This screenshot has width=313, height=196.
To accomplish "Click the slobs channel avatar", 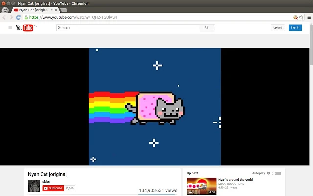I will (x=34, y=186).
